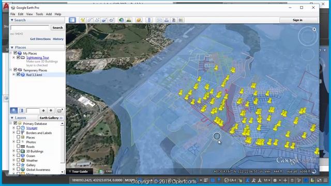331x186 pixels.
Task: Open the Tools menu
Action: [39, 14]
